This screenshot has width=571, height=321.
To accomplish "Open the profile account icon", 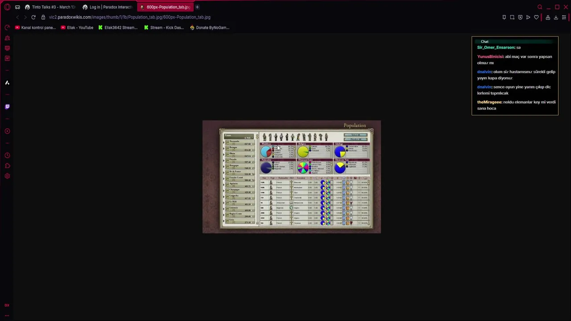I will tap(548, 17).
